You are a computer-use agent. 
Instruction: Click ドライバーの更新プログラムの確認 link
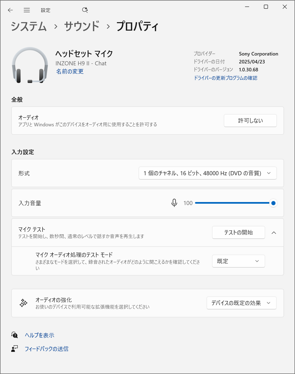[225, 78]
